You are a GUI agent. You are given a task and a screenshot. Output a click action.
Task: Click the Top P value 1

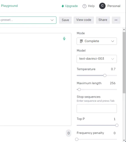click(115, 119)
